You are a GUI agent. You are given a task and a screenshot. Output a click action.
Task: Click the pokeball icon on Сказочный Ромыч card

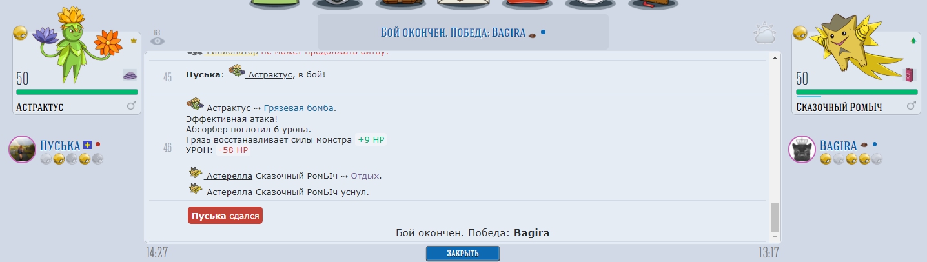(800, 32)
